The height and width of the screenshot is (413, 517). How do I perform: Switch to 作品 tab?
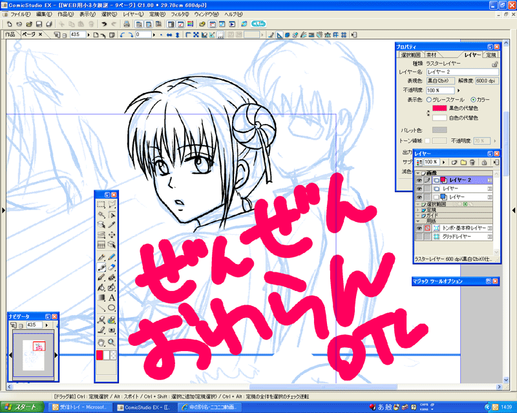click(x=10, y=34)
